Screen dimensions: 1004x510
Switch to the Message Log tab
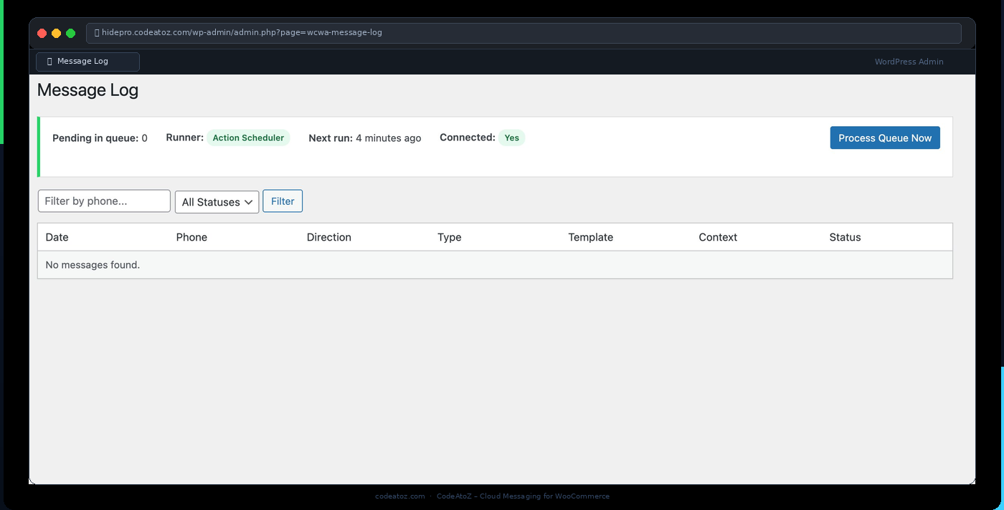pyautogui.click(x=87, y=62)
